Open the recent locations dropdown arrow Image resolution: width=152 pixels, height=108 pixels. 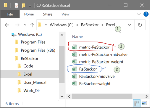[x=25, y=25]
